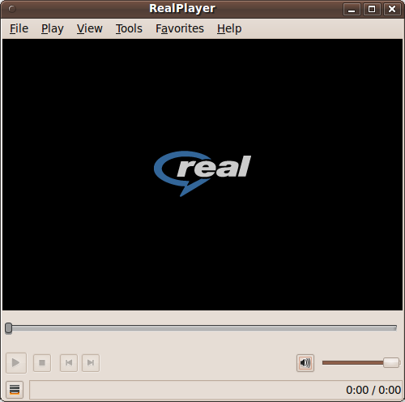Click the volume slider handle
Image resolution: width=405 pixels, height=402 pixels.
pyautogui.click(x=391, y=362)
